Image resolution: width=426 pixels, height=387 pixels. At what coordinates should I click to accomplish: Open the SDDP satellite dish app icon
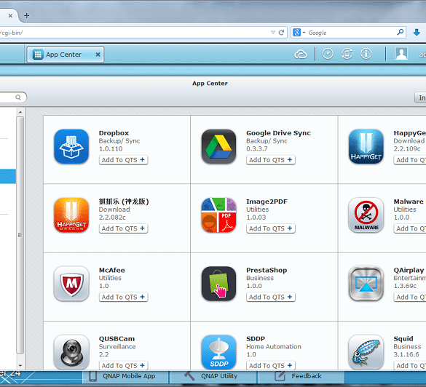[x=218, y=352]
